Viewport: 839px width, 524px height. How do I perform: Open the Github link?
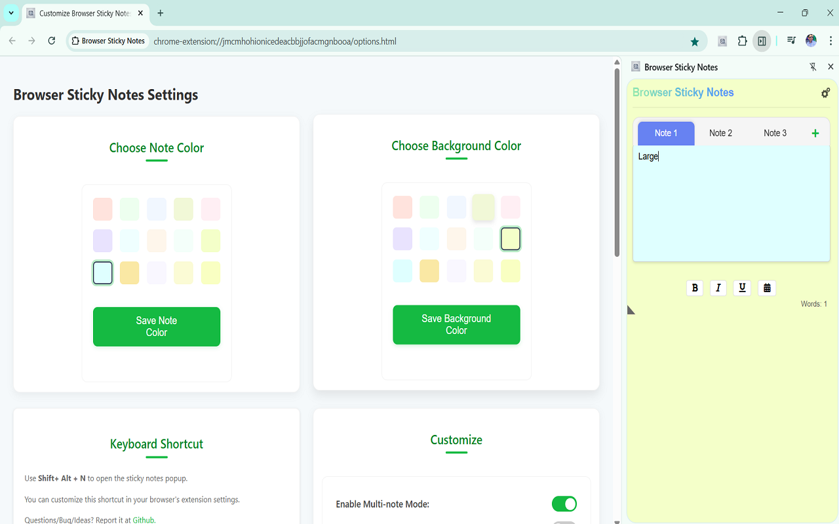tap(144, 520)
